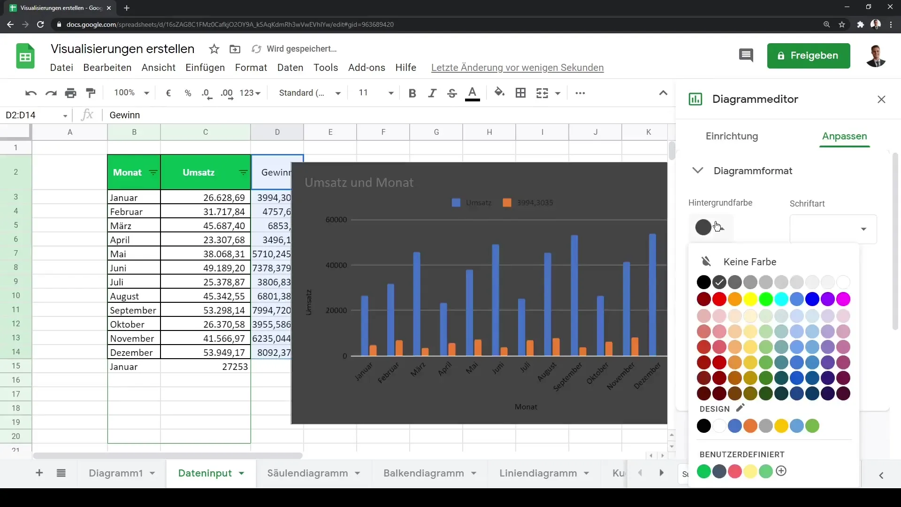This screenshot has width=901, height=507.
Task: Pick bright red swatch in palette
Action: [719, 299]
